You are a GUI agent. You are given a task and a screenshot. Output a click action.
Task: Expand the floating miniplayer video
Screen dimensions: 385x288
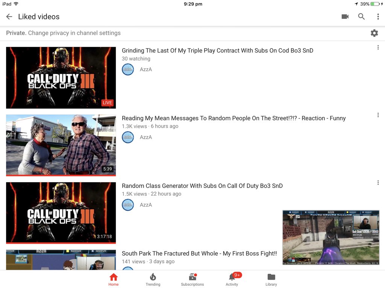click(x=331, y=237)
